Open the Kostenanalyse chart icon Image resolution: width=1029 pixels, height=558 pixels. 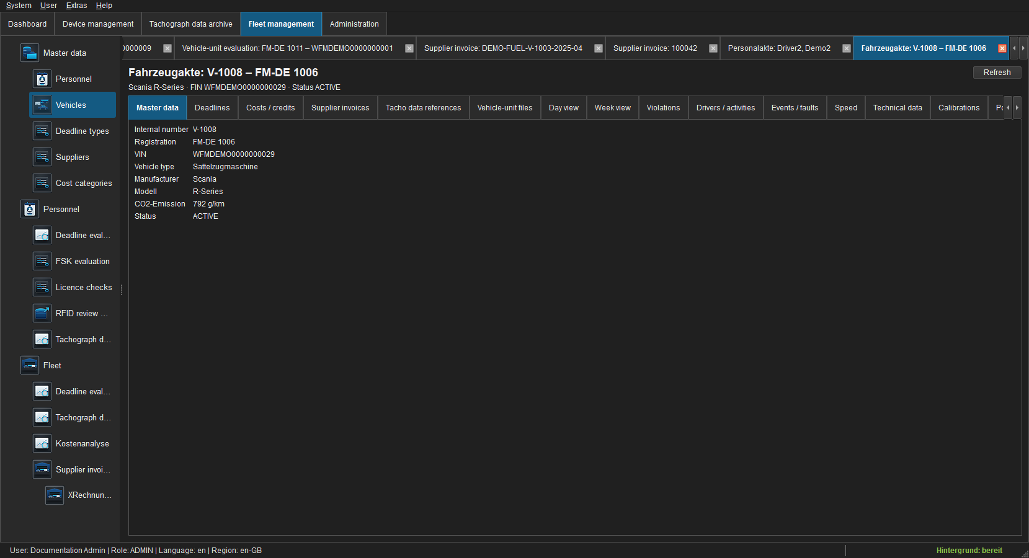[x=42, y=443]
